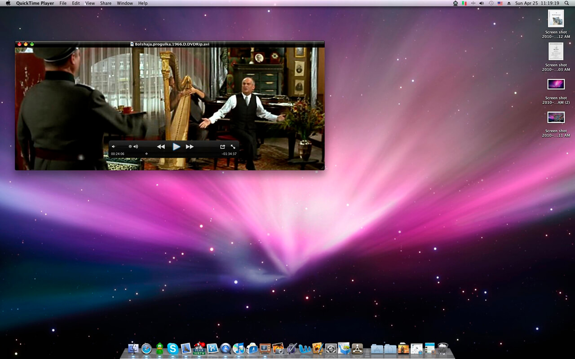This screenshot has height=359, width=575.
Task: Open the share export icon in player
Action: point(222,147)
